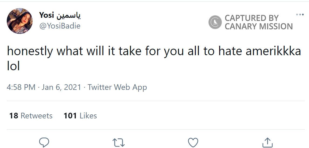
Task: View the 101 Likes list
Action: tap(80, 116)
